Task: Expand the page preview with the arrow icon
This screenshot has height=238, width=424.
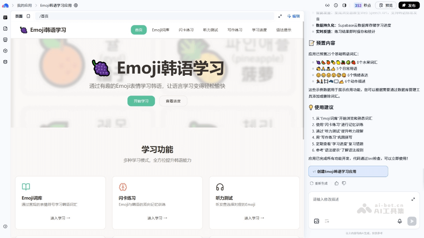Action: click(x=280, y=16)
